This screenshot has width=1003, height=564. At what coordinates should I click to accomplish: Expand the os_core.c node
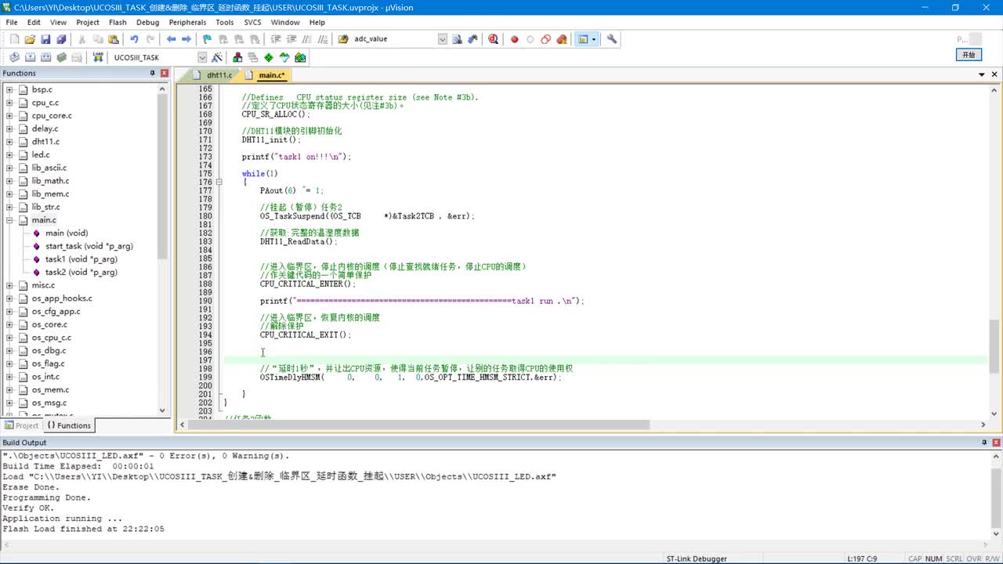coord(9,324)
